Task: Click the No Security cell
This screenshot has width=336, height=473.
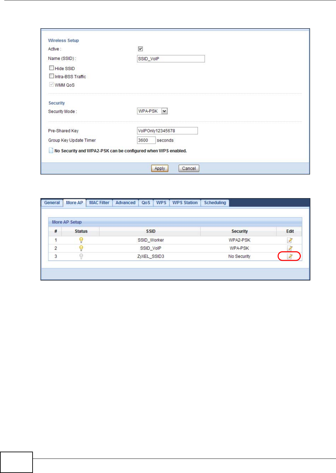Action: pos(239,256)
